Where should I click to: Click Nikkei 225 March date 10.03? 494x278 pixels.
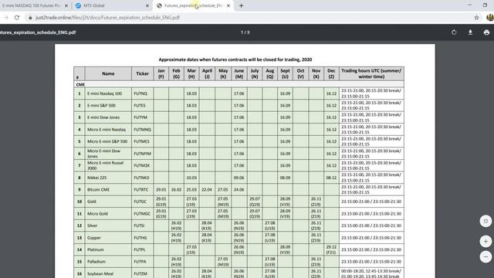click(x=191, y=178)
